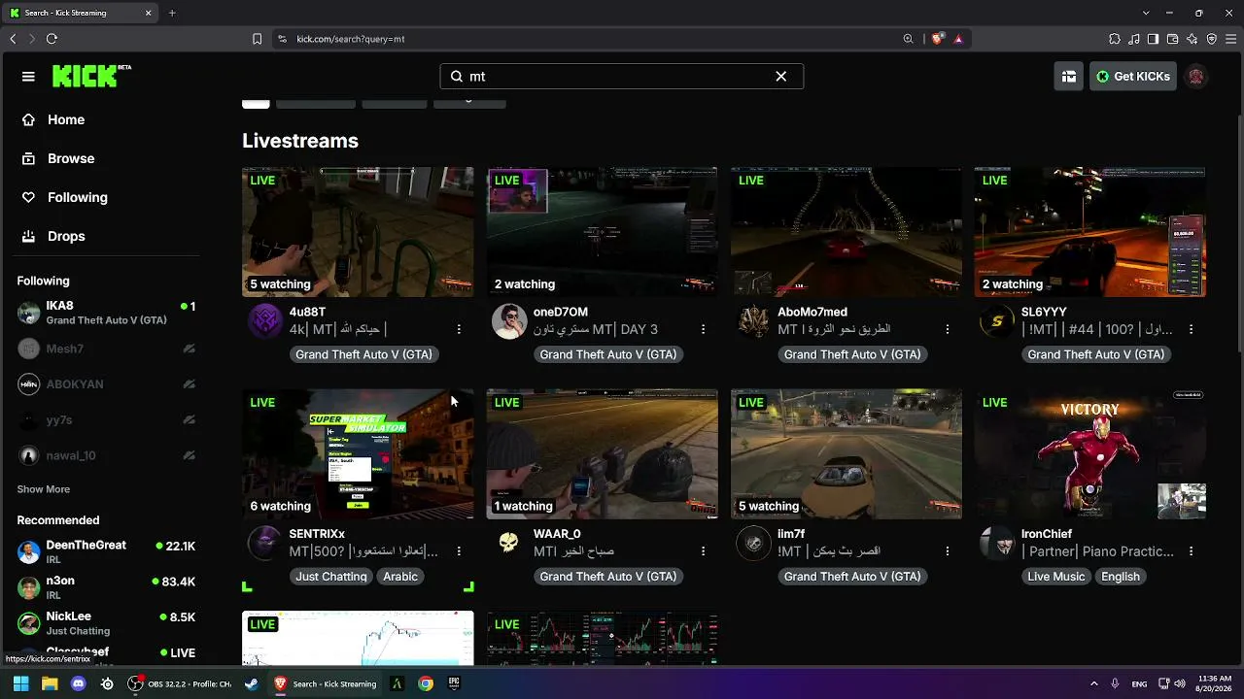Open DeenTheGreat recommended channel
Viewport: 1244px width, 699px height.
[106, 551]
